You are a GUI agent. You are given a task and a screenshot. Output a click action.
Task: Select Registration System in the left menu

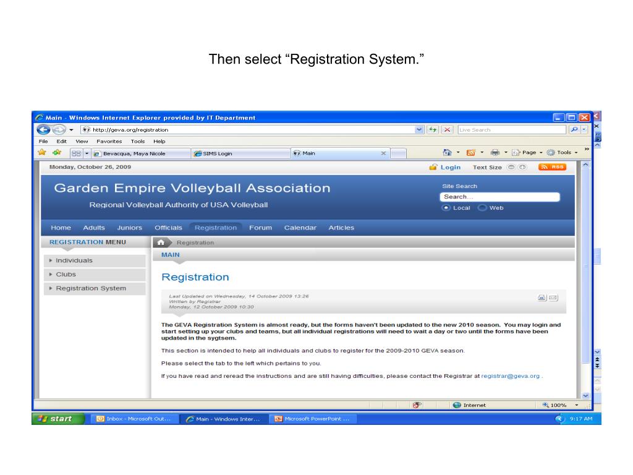[x=95, y=288]
